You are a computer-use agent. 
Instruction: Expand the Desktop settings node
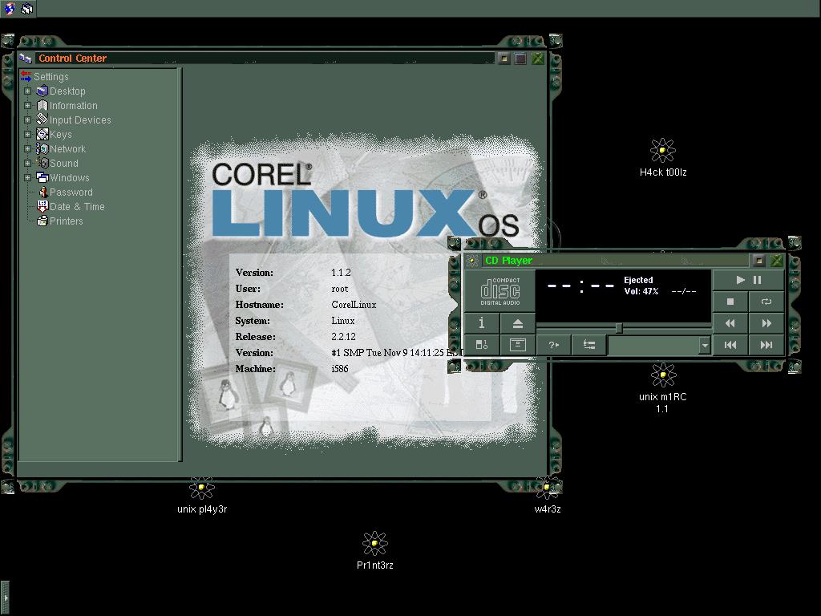click(27, 91)
